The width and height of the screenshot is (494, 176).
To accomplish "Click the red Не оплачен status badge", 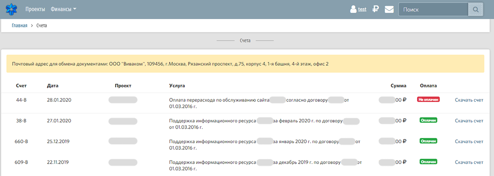I will tap(428, 99).
